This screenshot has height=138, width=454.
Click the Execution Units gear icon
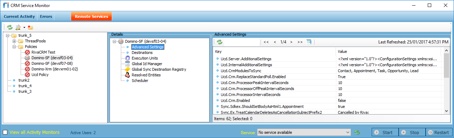click(128, 58)
